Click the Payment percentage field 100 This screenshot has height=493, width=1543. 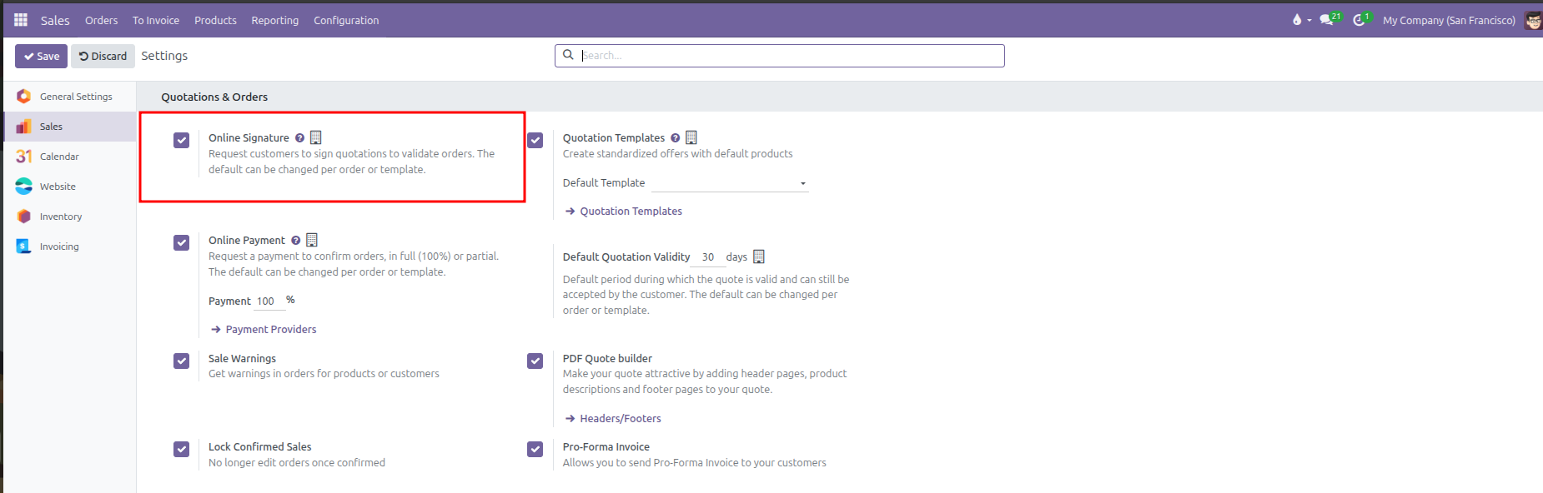tap(269, 301)
